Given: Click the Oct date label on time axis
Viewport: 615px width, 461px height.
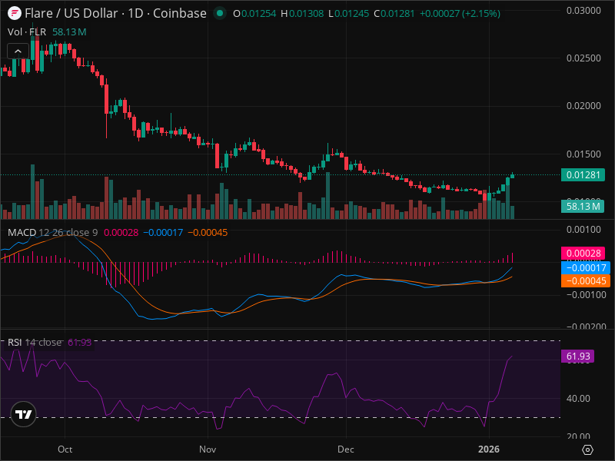Looking at the screenshot, I should click(x=65, y=449).
